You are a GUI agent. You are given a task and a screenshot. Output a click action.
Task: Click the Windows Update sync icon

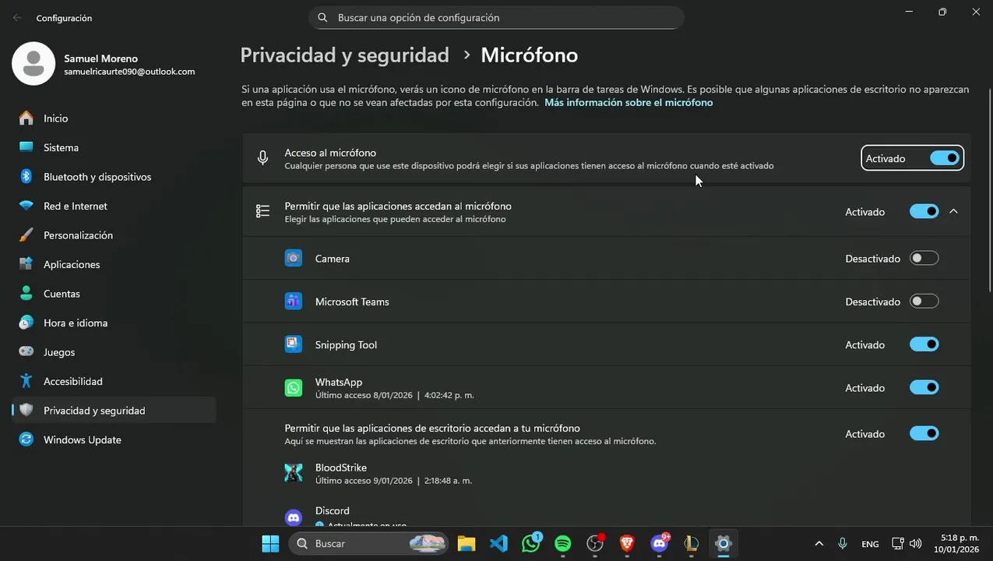point(26,439)
